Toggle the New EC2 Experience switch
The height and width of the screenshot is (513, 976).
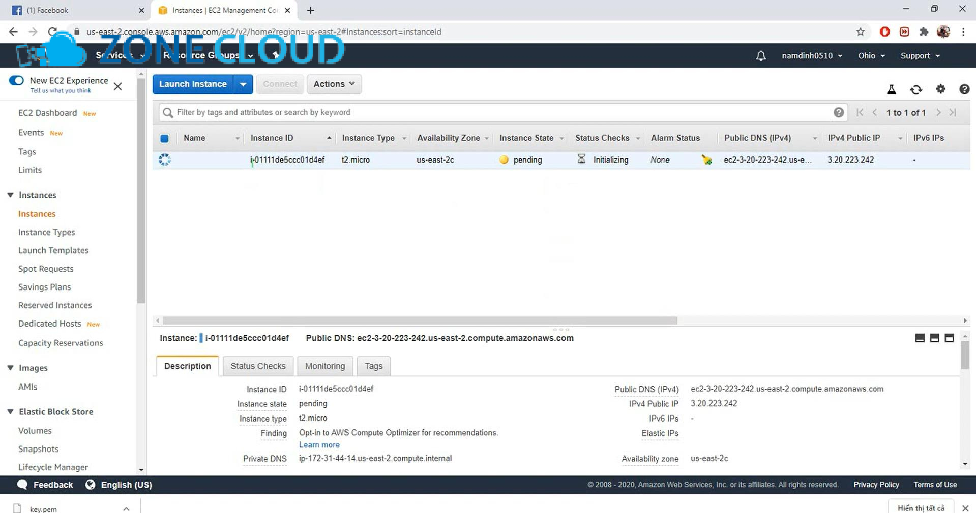[16, 80]
